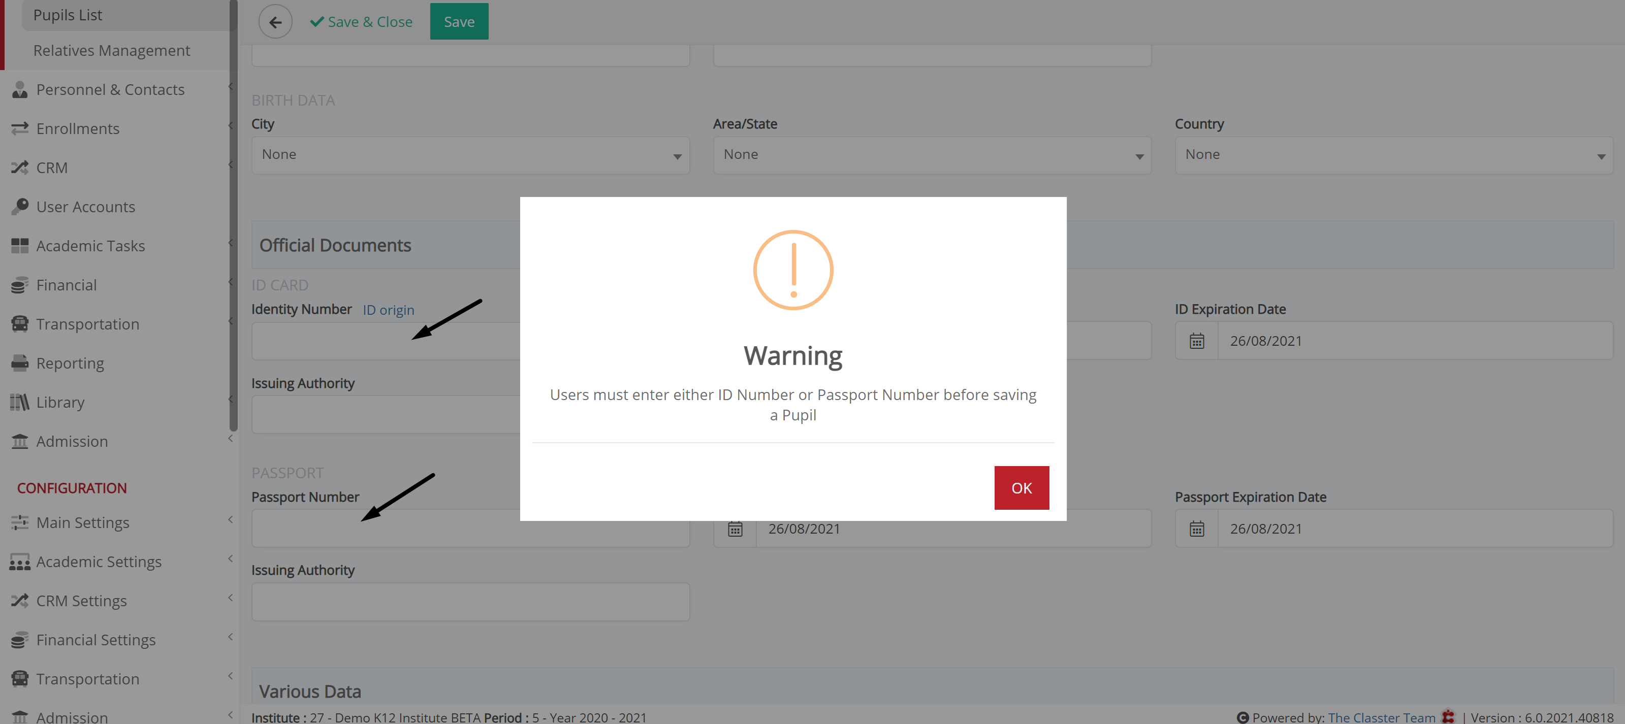Click Admission building icon above Configuration
The width and height of the screenshot is (1625, 724).
click(19, 442)
